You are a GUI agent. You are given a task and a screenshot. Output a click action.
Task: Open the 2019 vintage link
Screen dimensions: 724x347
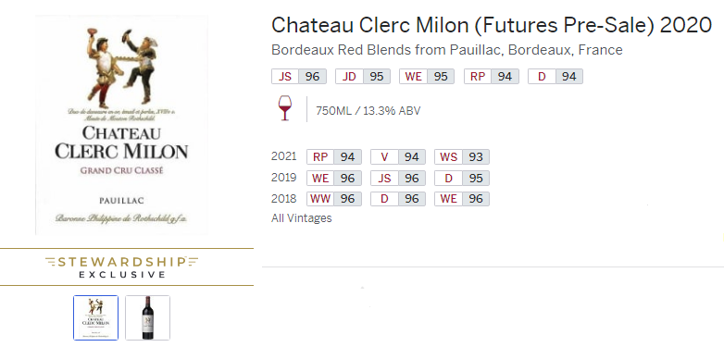point(283,178)
